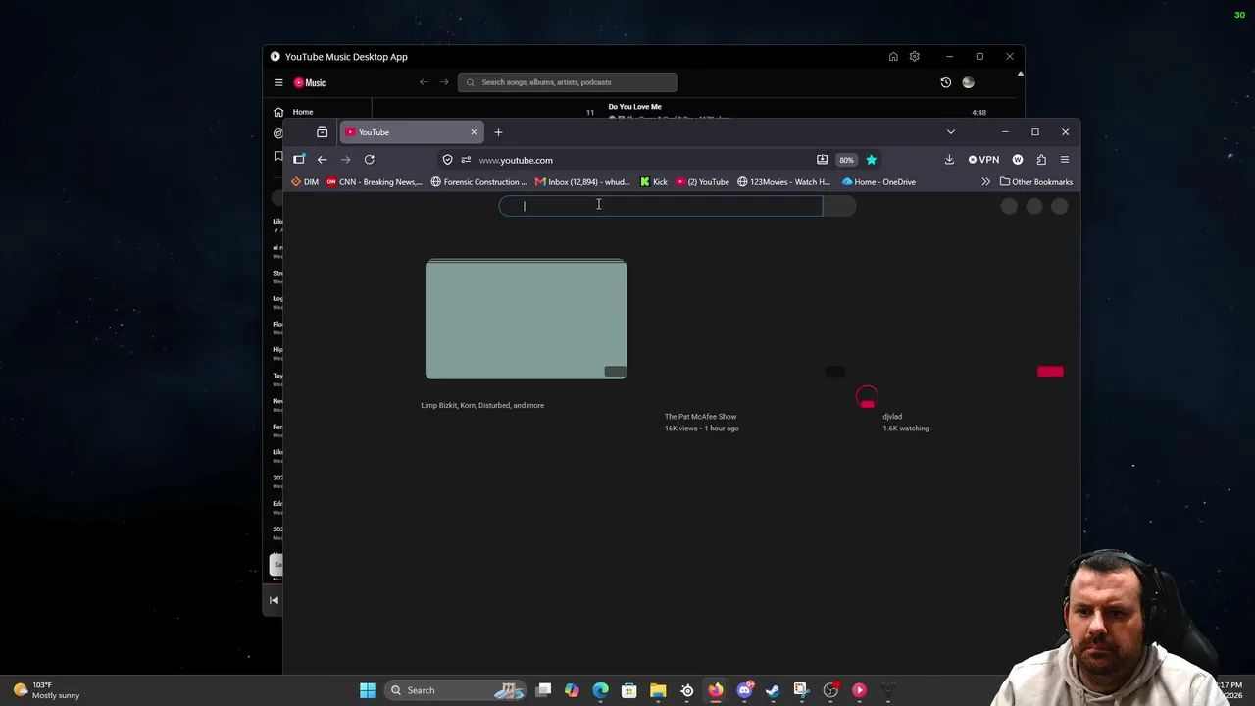Click the 'Do You Love Me' song title
The width and height of the screenshot is (1255, 706).
(x=634, y=107)
